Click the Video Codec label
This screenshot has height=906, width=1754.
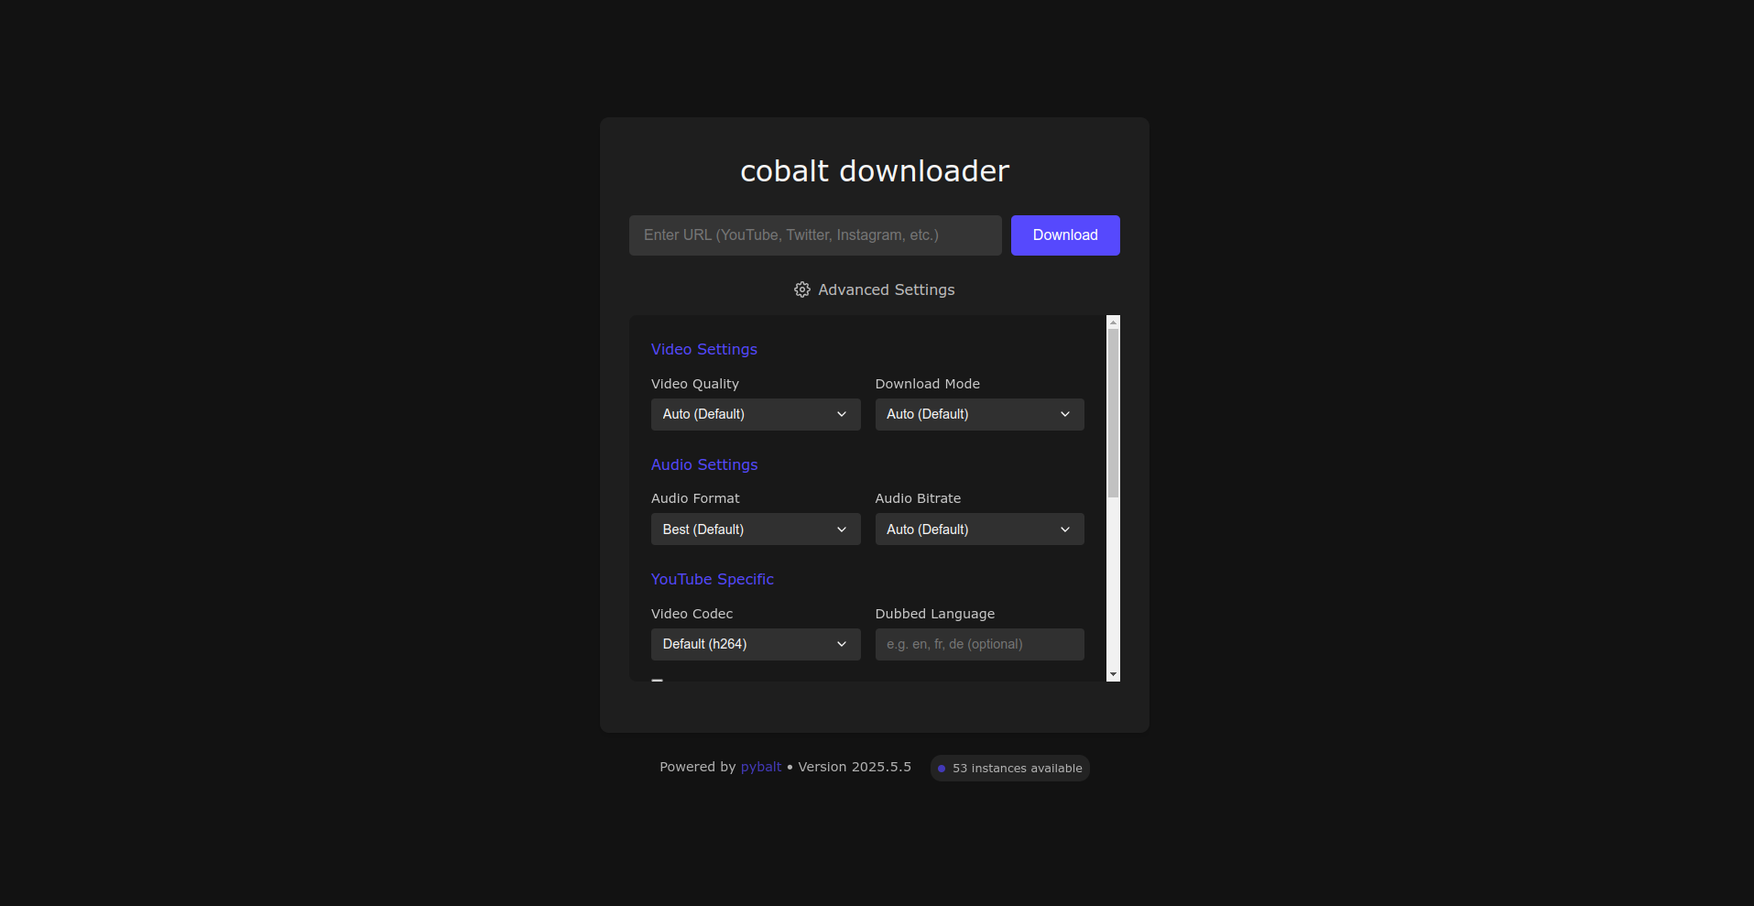coord(692,614)
